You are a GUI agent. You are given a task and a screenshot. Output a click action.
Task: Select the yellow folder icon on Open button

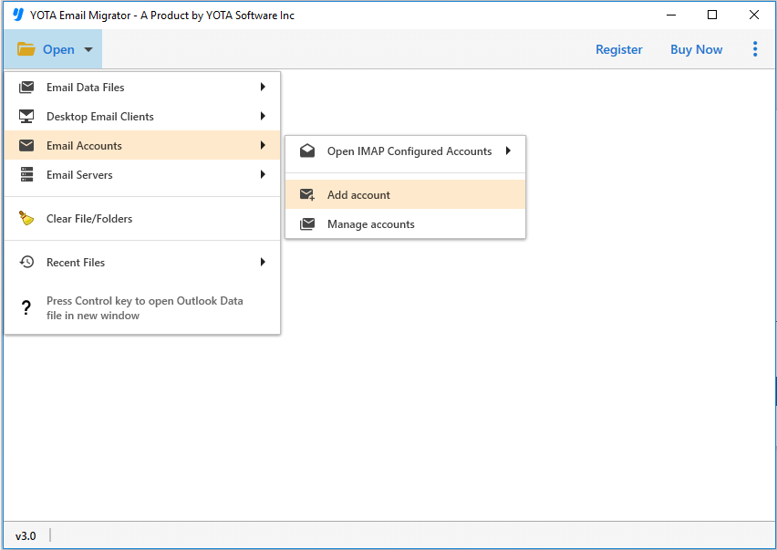click(25, 49)
